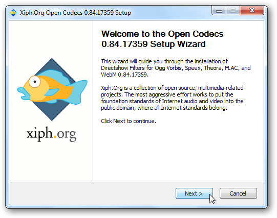277x218 pixels.
Task: Click the orange fish logo image
Action: tap(52, 88)
